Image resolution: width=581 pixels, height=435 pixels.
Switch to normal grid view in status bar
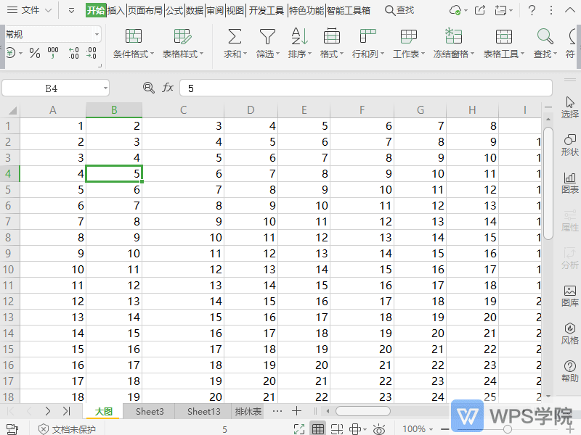point(318,429)
